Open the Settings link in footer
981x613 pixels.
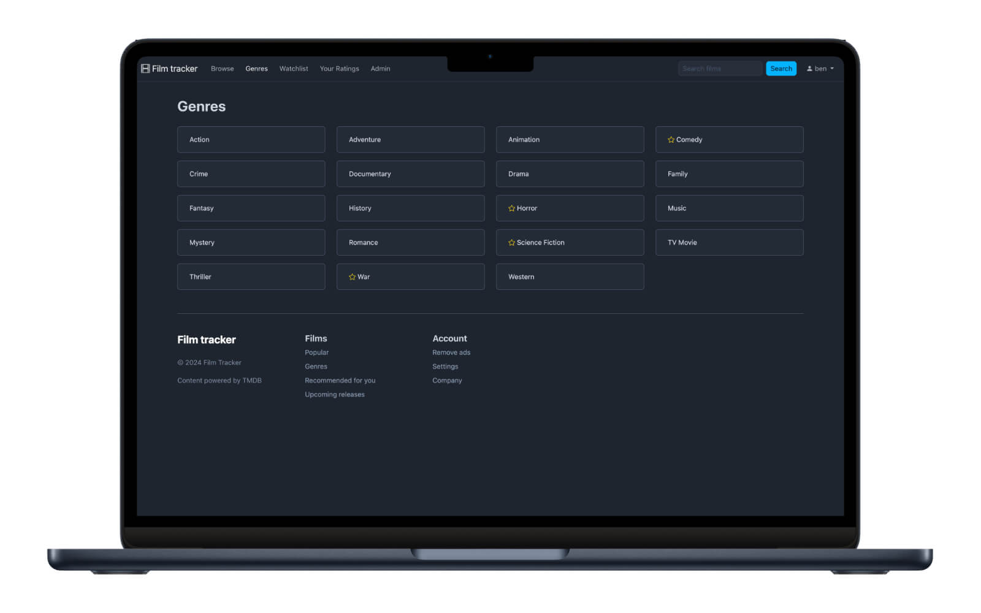445,366
